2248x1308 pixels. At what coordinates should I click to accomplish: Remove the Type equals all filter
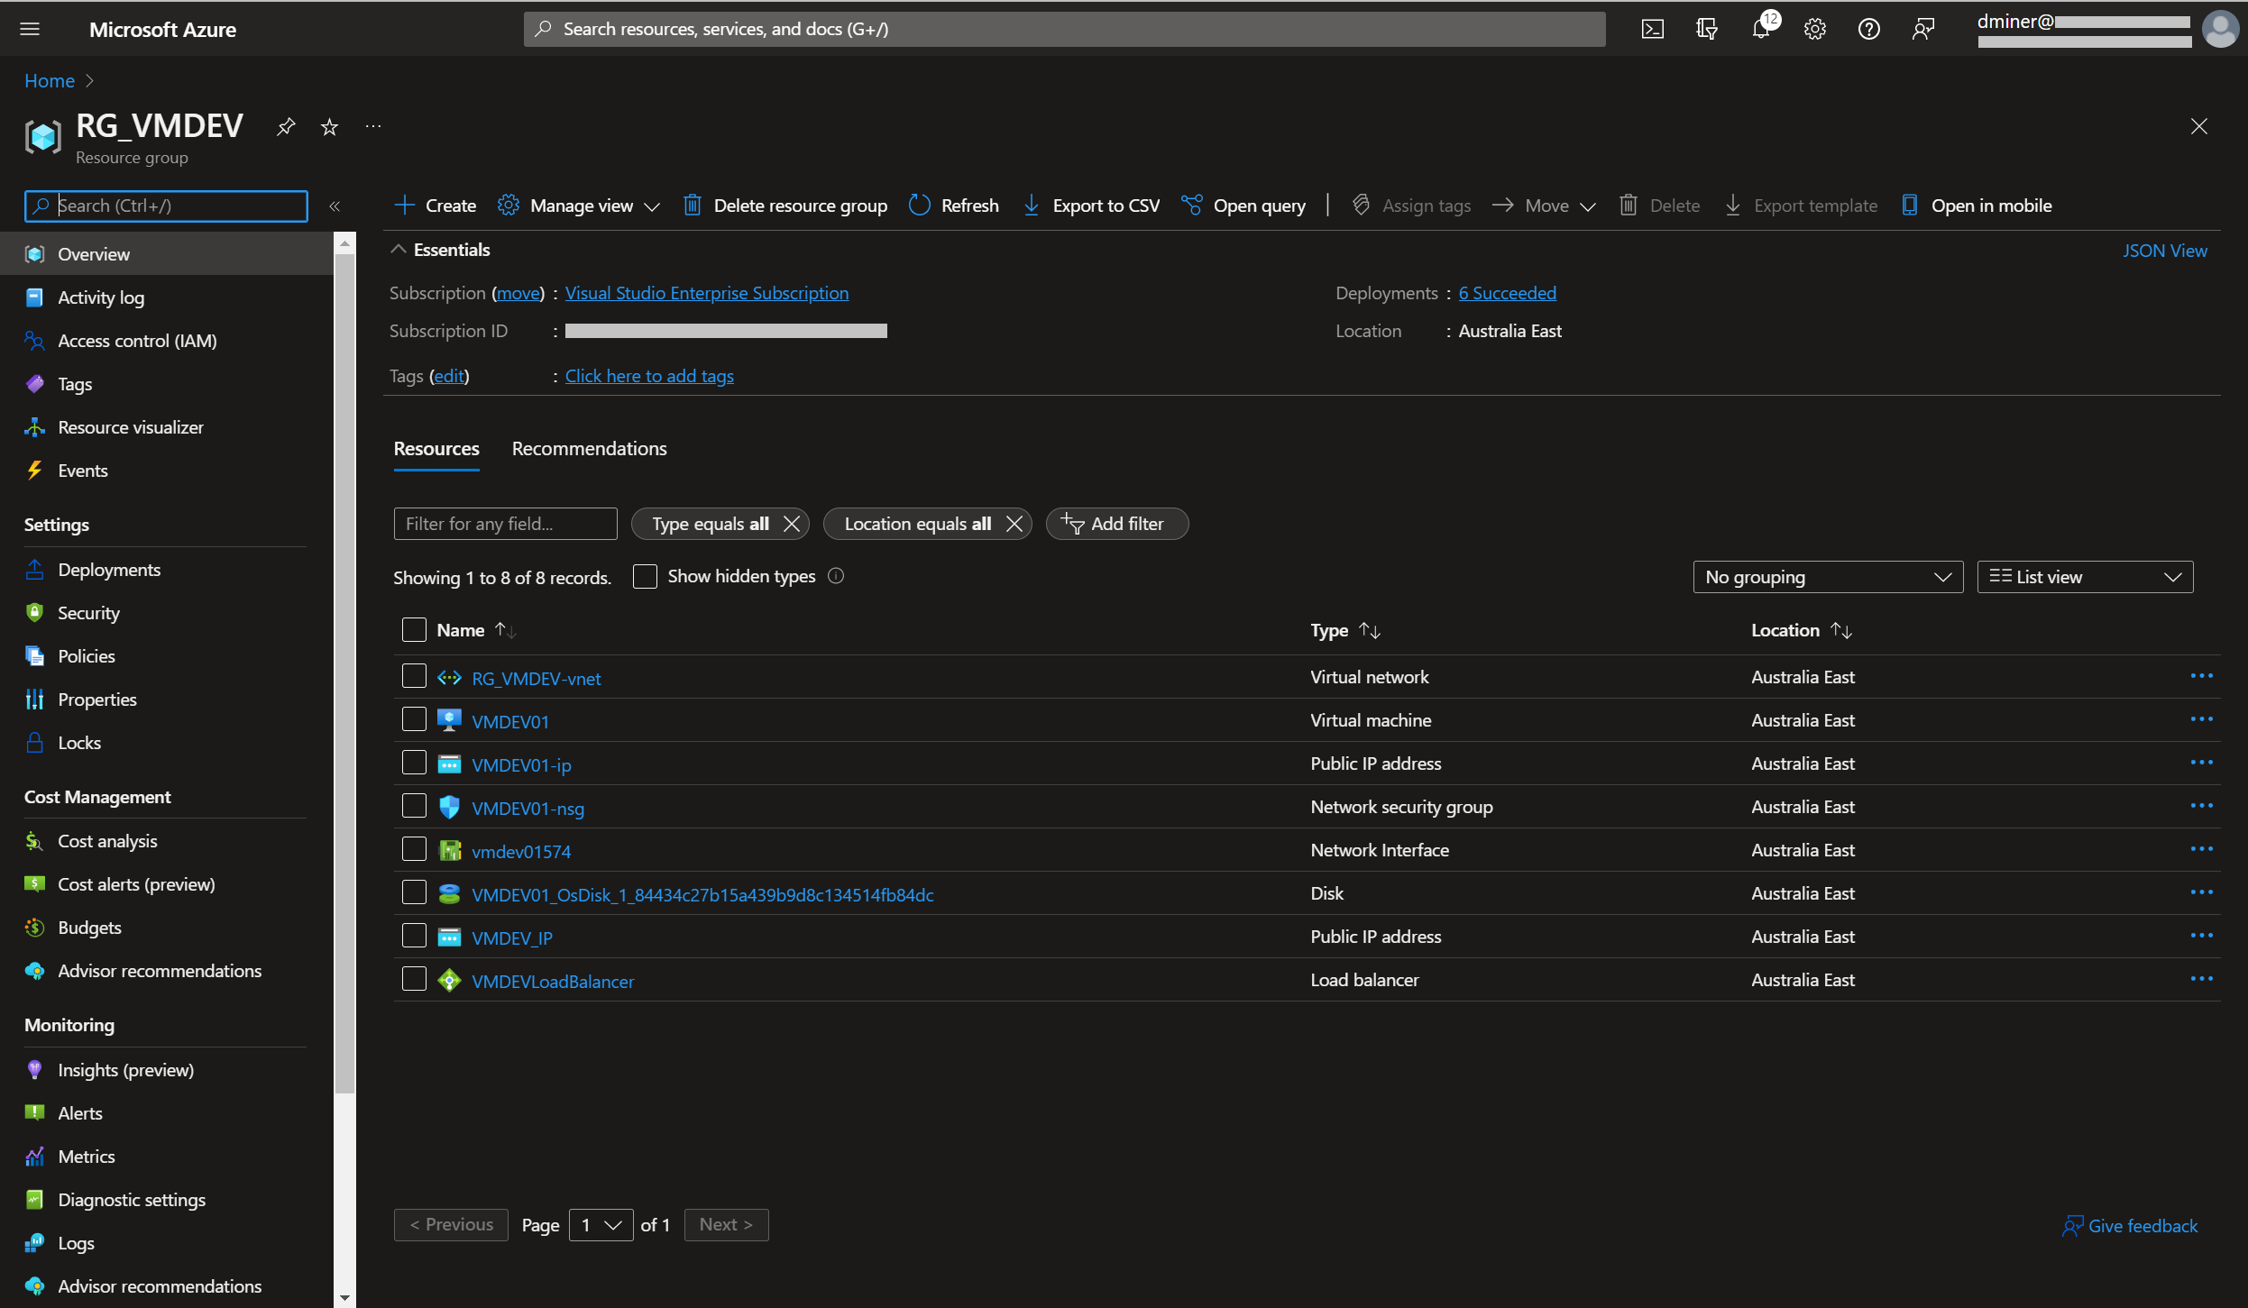click(791, 524)
